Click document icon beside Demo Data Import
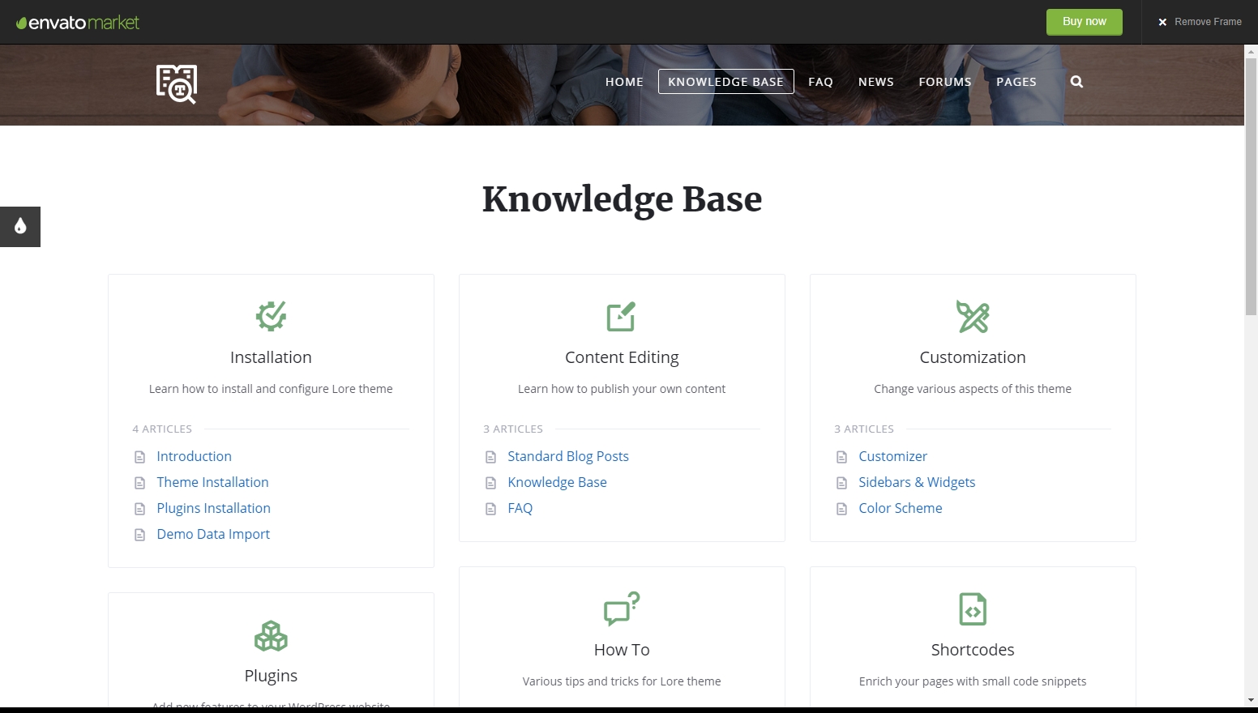Screen dimensions: 1258x713 click(x=139, y=535)
